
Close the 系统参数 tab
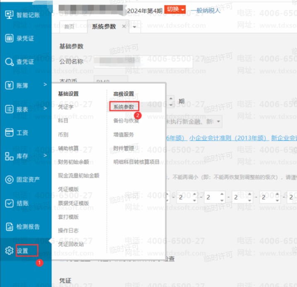point(124,26)
